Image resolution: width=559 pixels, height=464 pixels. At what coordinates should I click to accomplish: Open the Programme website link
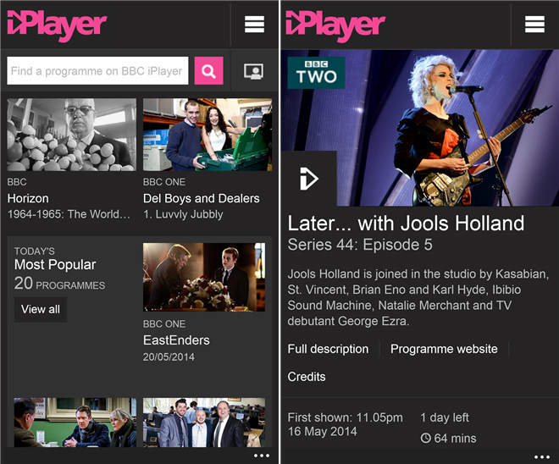[444, 349]
